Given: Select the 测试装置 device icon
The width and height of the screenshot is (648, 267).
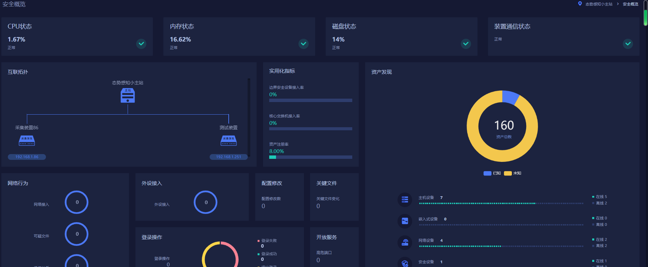Looking at the screenshot, I should coord(229,140).
